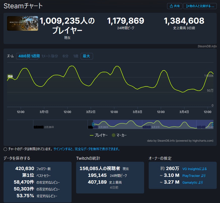Open 他の人と比較する compare button
Viewport: 220px width, 203px height.
200,6
